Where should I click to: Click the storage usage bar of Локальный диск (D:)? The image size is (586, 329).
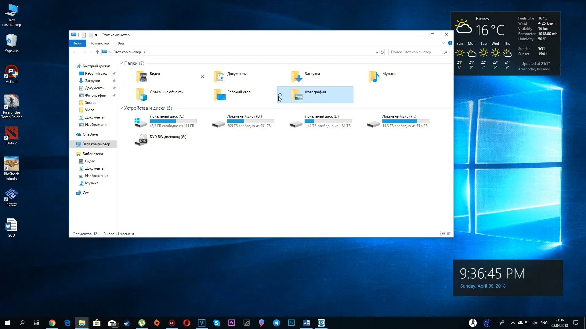click(x=251, y=121)
